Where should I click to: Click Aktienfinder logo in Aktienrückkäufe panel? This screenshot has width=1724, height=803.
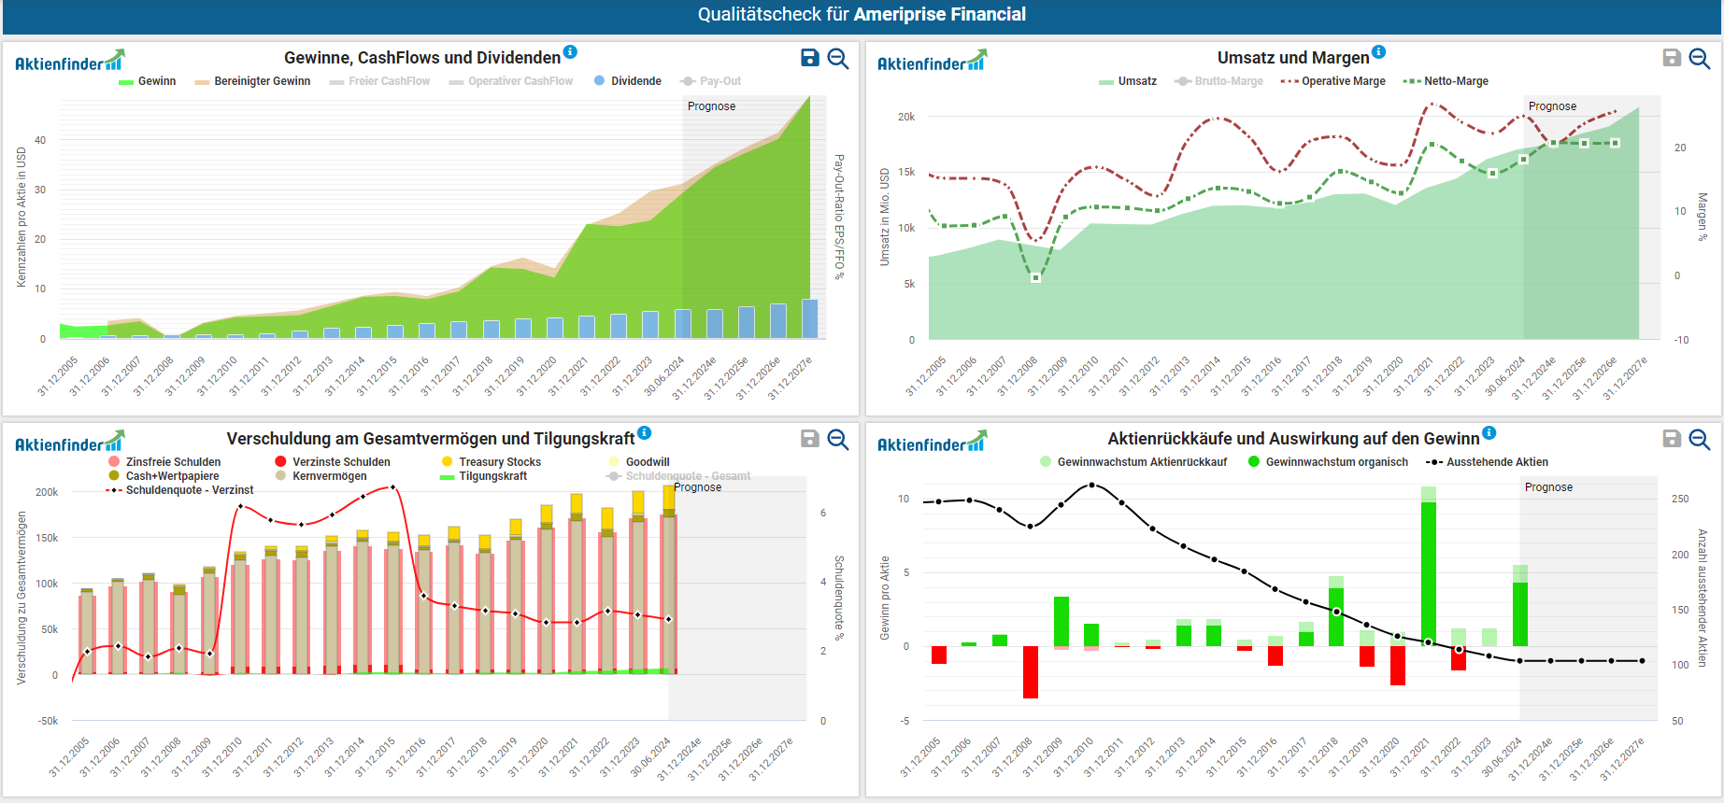pyautogui.click(x=931, y=443)
